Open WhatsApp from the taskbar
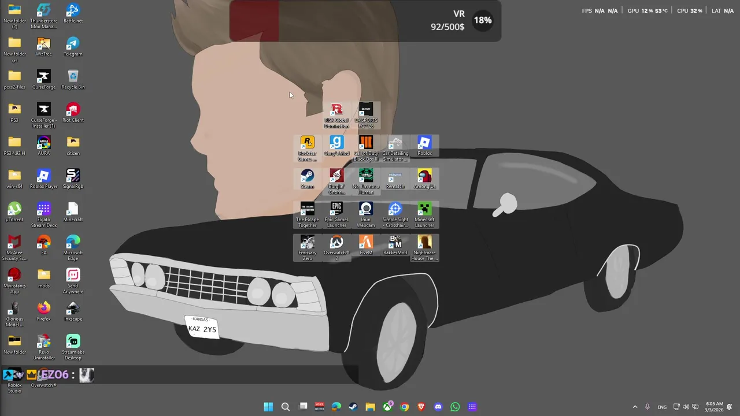Viewport: 740px width, 416px height. point(455,407)
